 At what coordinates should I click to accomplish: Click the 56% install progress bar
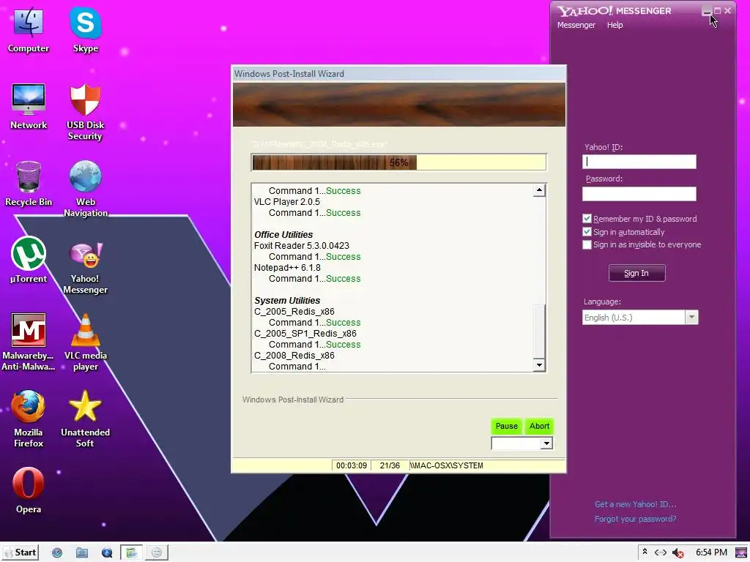coord(398,162)
